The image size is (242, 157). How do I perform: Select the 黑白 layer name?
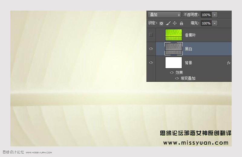(x=188, y=49)
